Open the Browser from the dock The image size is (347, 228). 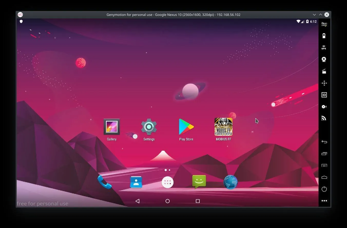tap(230, 182)
